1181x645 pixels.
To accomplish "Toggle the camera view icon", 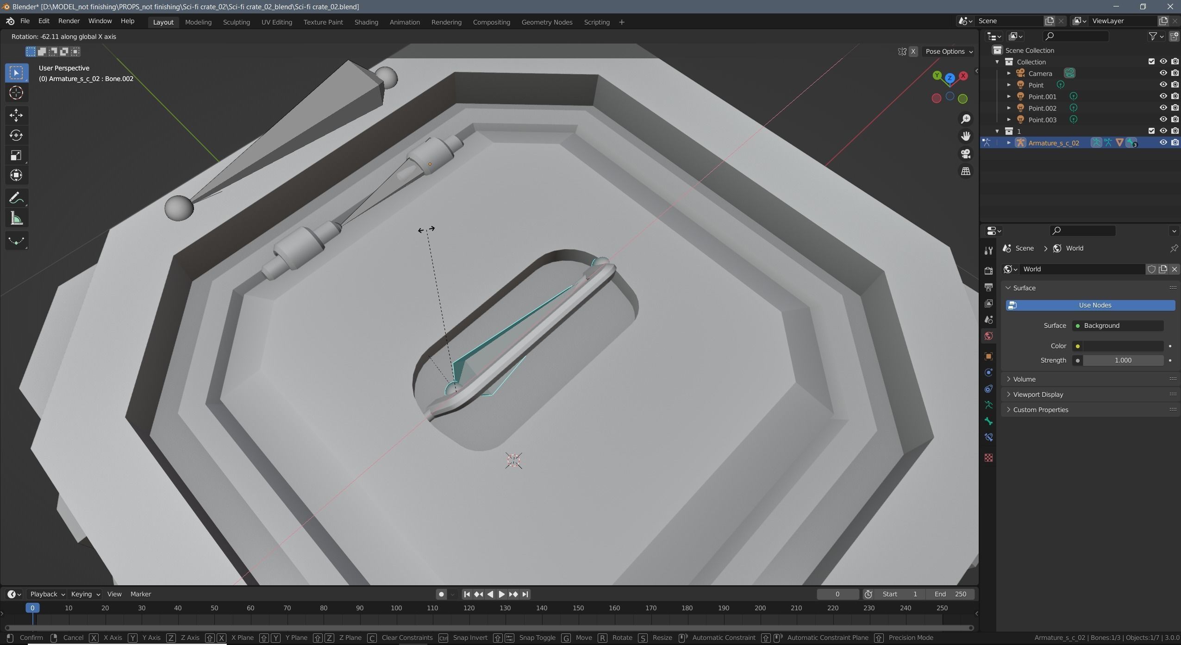I will point(966,154).
